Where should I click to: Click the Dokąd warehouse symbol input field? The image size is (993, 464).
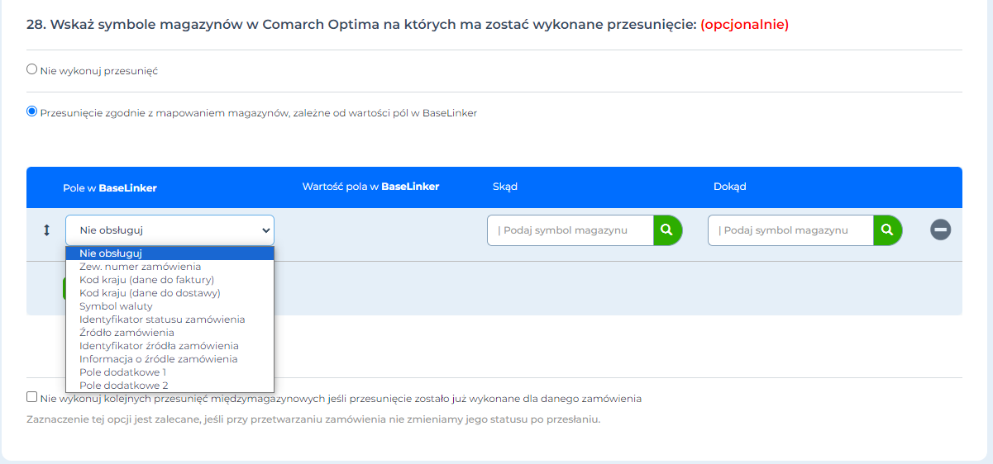pyautogui.click(x=790, y=230)
